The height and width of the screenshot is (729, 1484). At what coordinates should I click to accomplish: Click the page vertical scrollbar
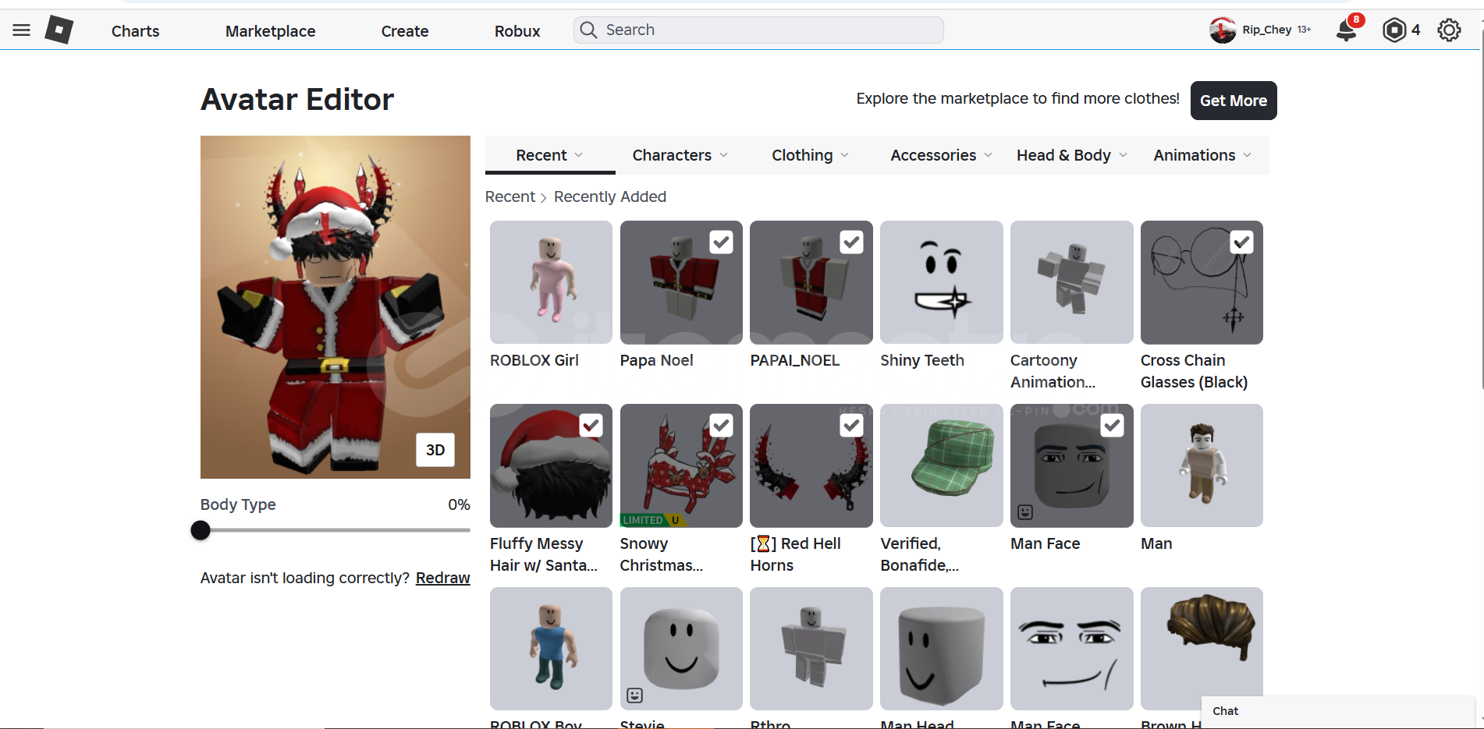(1480, 211)
